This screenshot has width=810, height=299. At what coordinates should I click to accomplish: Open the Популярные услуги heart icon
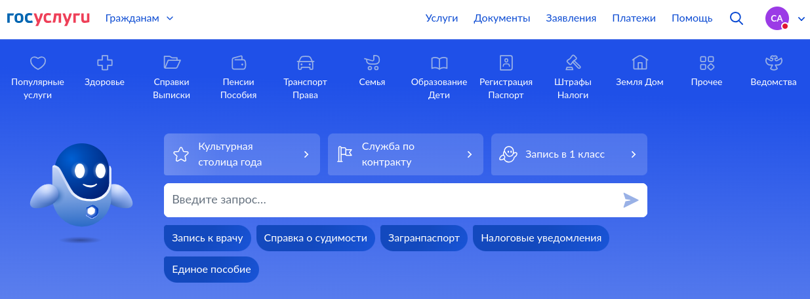[37, 63]
